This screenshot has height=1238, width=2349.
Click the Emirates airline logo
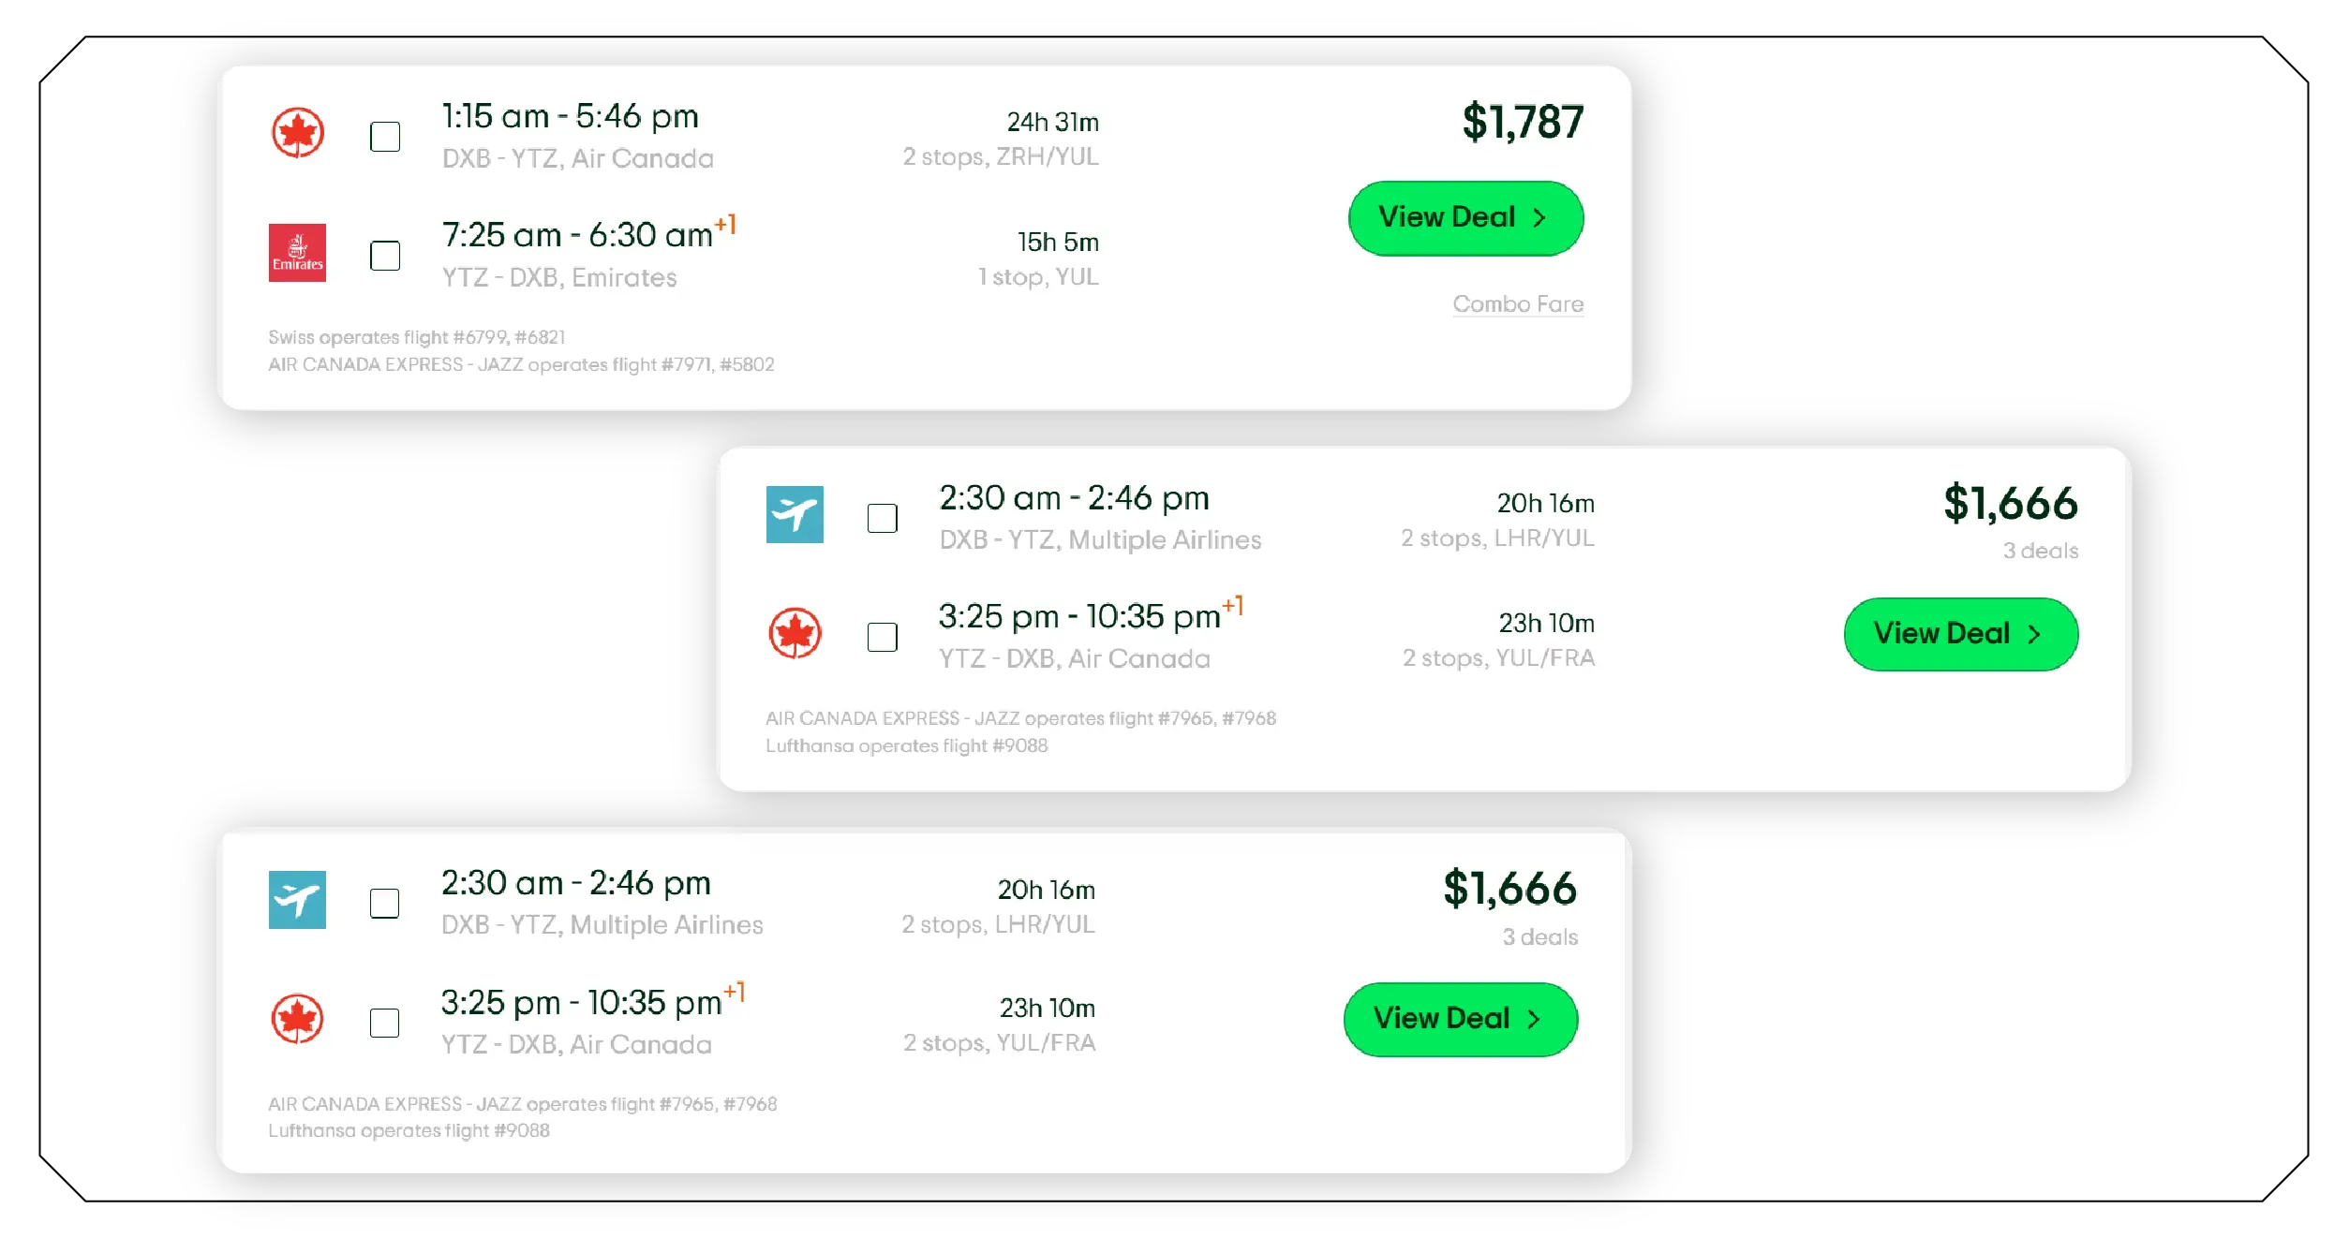point(298,255)
